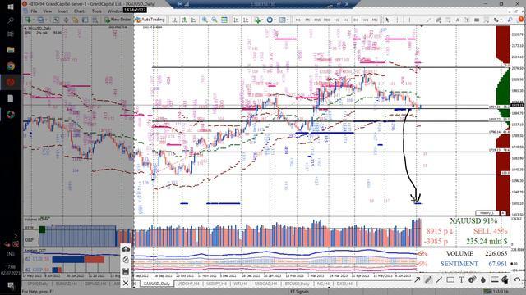
Task: Click the ENG language indicator
Action: pyautogui.click(x=11, y=254)
